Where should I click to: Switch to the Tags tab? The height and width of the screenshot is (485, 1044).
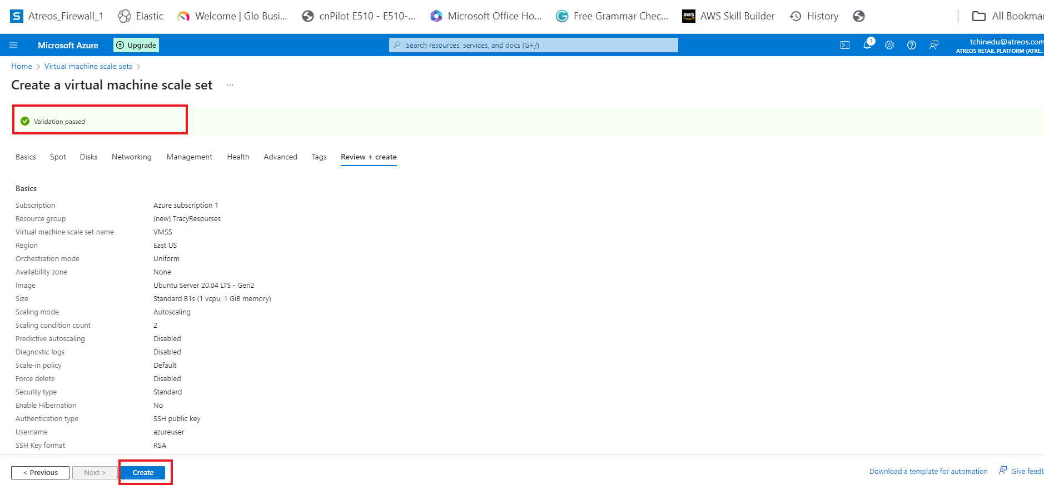[319, 157]
